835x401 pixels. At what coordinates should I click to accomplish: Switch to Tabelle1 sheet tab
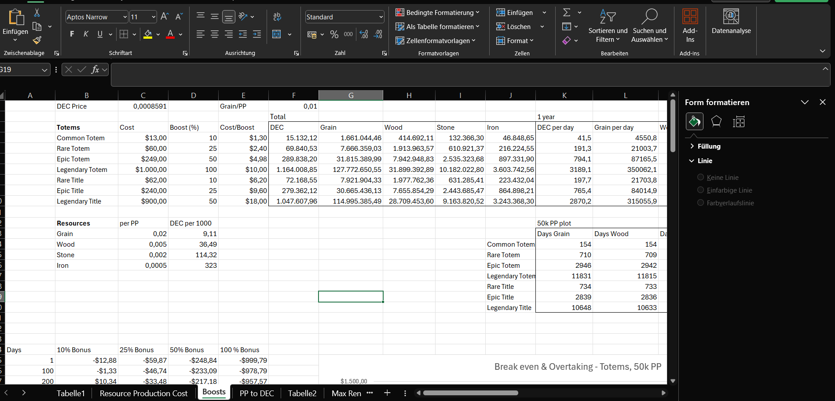70,393
